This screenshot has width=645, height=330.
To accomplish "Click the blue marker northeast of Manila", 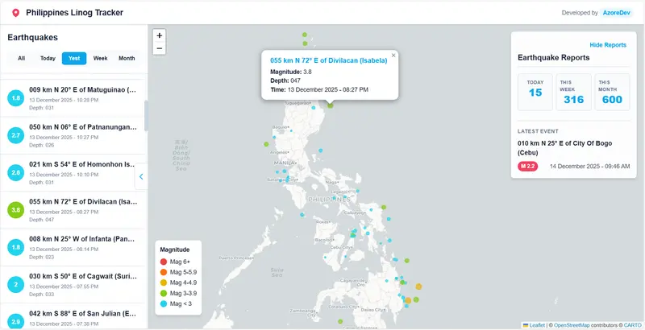I will point(320,151).
